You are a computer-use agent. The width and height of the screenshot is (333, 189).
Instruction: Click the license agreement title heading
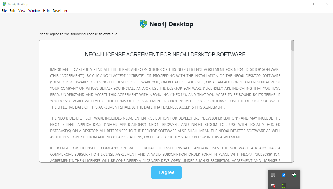[x=165, y=55]
